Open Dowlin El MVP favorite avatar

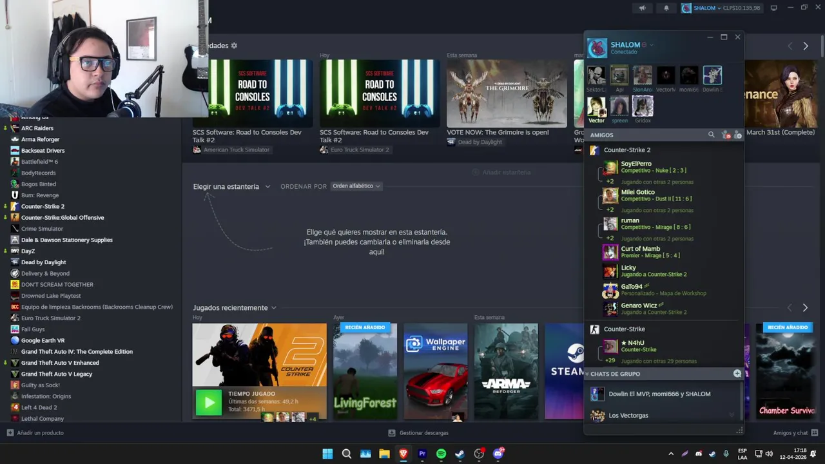pyautogui.click(x=712, y=75)
